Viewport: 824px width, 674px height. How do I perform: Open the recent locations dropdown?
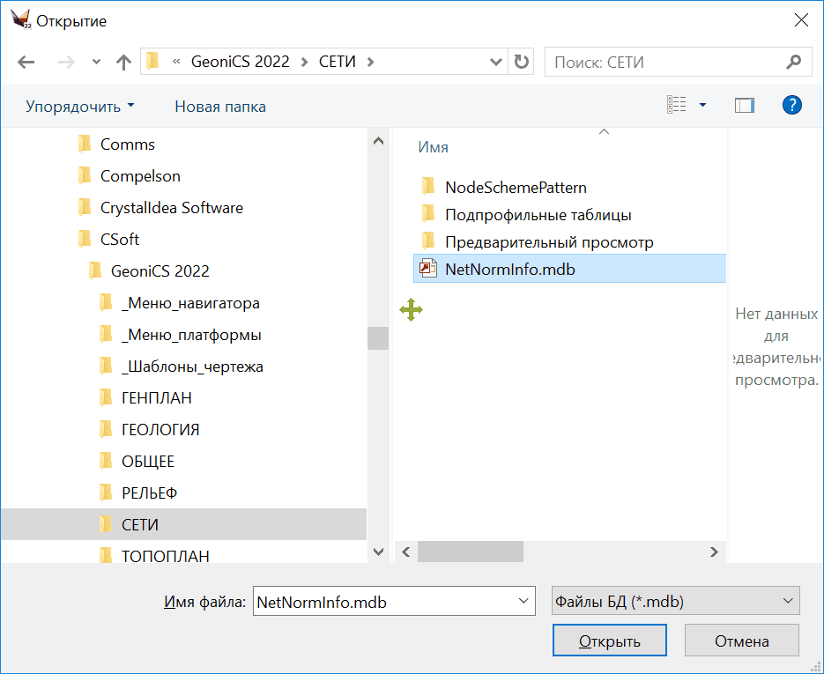(96, 63)
